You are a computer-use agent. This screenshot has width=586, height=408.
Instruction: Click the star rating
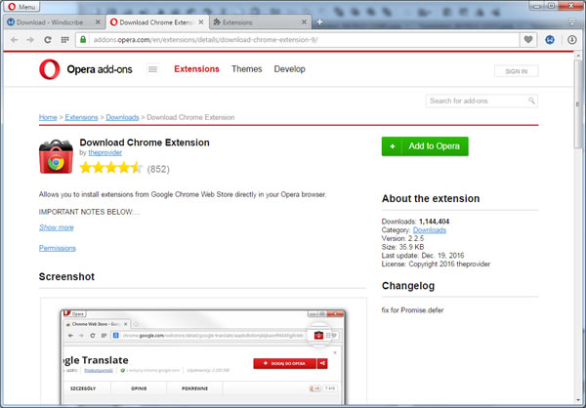(111, 168)
